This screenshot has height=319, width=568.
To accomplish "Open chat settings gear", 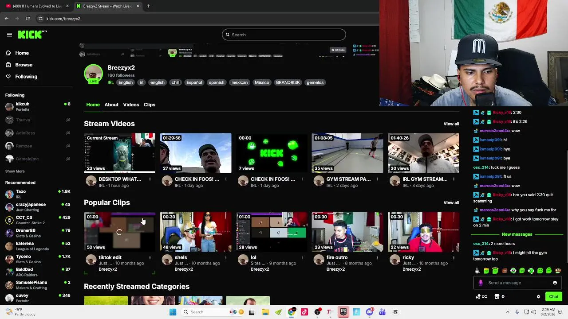I will (538, 296).
